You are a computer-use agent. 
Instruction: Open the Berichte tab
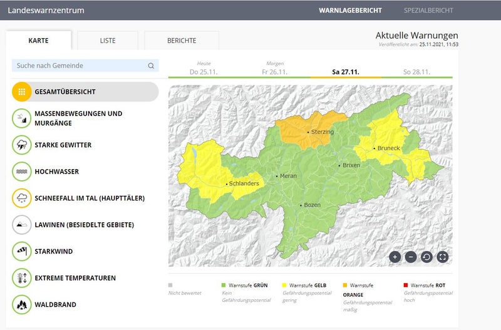[x=182, y=41]
